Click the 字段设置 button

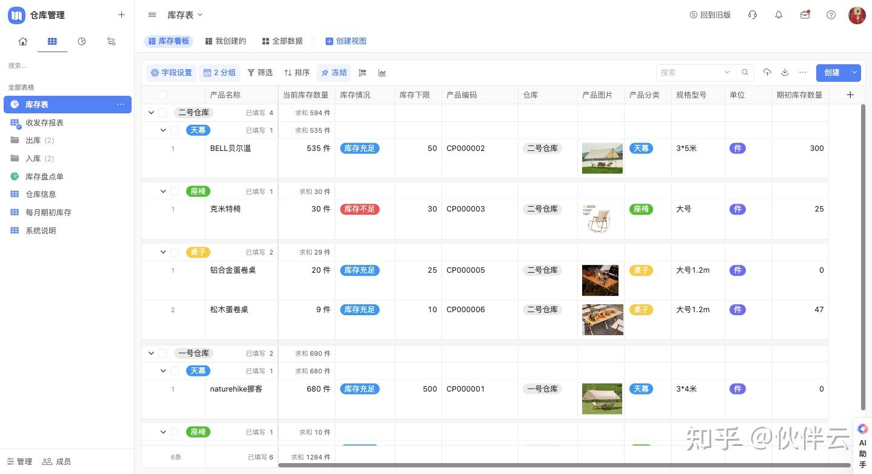tap(171, 73)
